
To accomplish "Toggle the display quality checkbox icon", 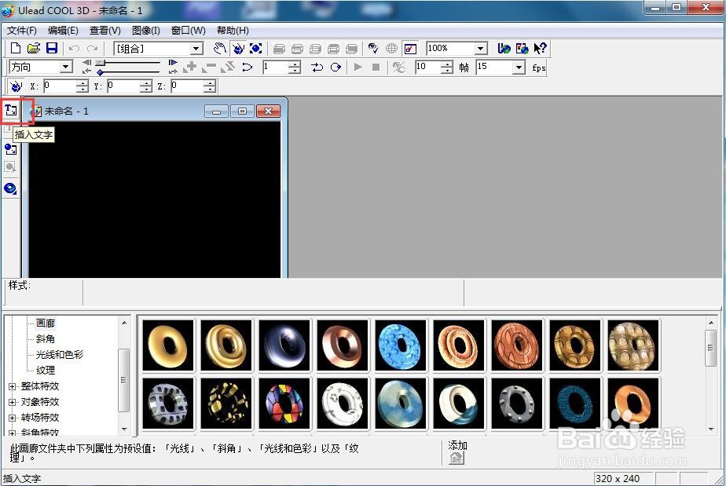I will pos(410,48).
